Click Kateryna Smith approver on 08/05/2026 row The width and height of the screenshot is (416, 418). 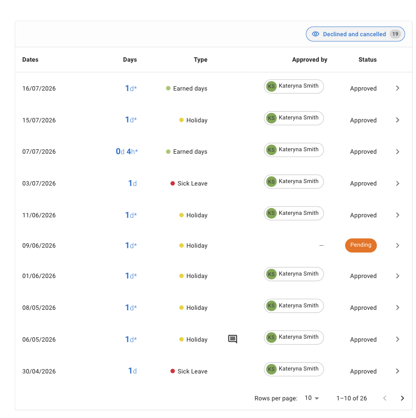point(294,306)
